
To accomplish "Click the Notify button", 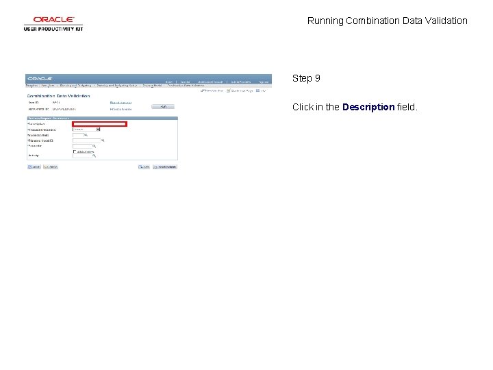I will click(51, 166).
